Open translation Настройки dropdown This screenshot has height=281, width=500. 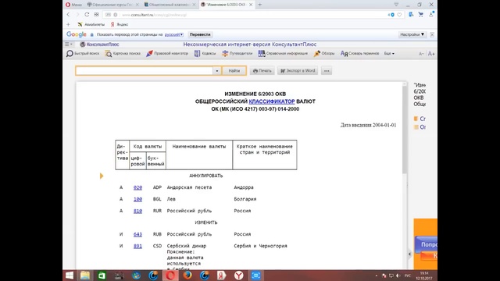point(412,34)
